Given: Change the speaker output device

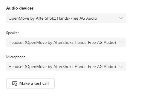Looking at the screenshot, I should (66, 42).
